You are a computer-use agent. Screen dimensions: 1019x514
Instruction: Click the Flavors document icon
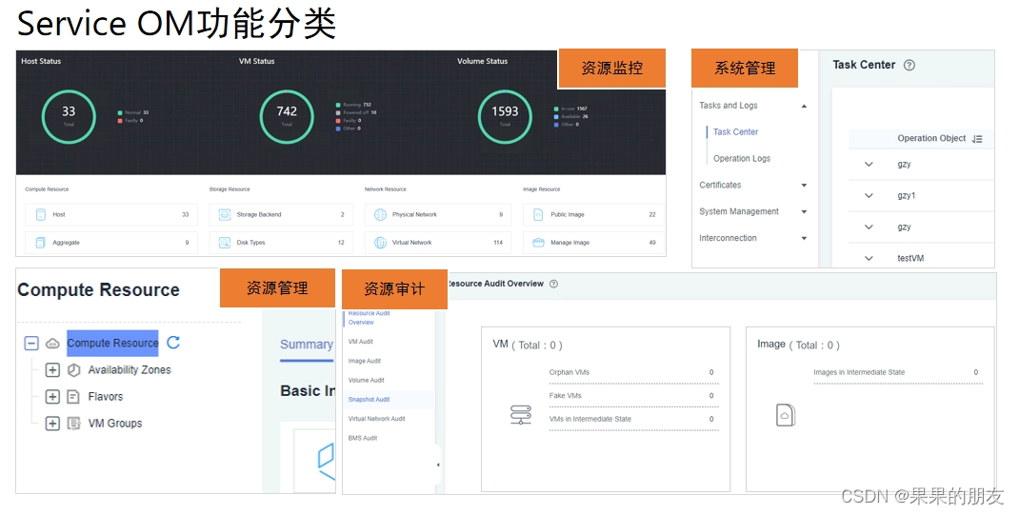(x=73, y=396)
